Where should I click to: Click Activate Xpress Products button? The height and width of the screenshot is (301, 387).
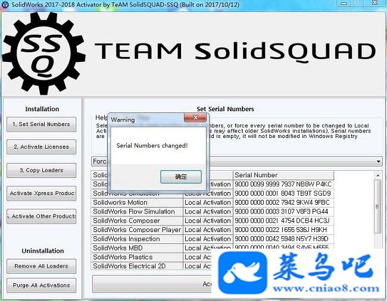coord(41,193)
